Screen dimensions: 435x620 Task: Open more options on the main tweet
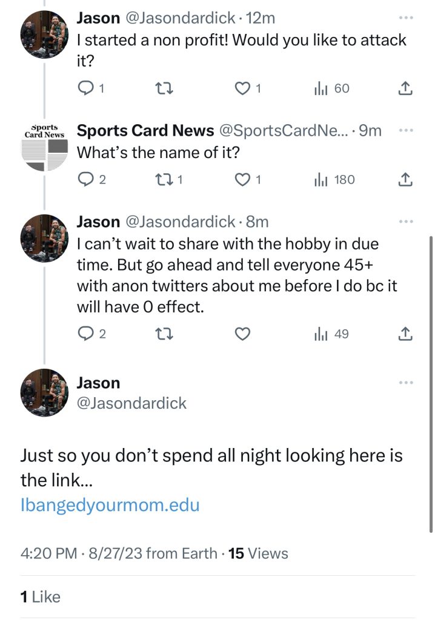[x=406, y=383]
